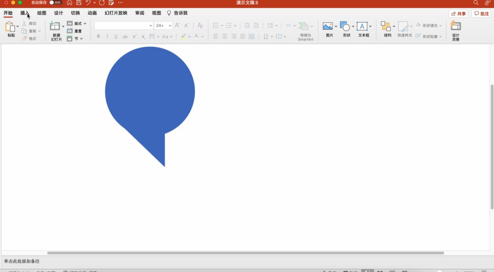Switch to the Insert (插入) tab

pos(25,13)
